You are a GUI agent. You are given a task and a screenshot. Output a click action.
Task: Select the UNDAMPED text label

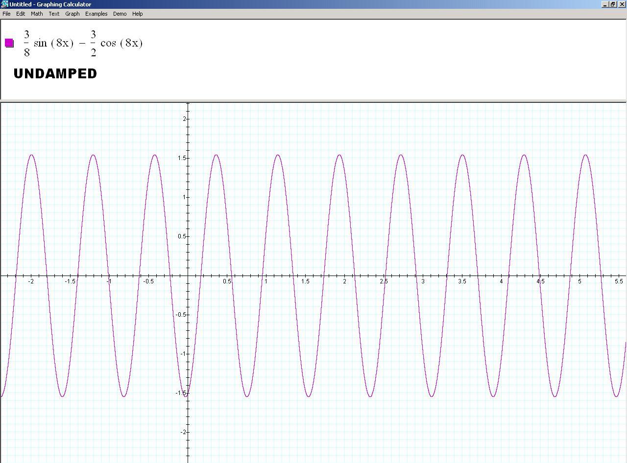pyautogui.click(x=55, y=73)
